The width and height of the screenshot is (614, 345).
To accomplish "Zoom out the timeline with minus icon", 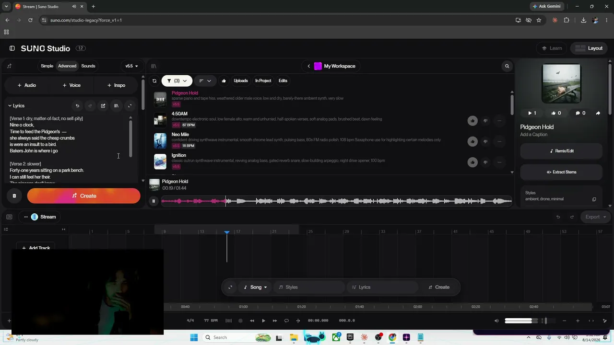I will coord(564,321).
